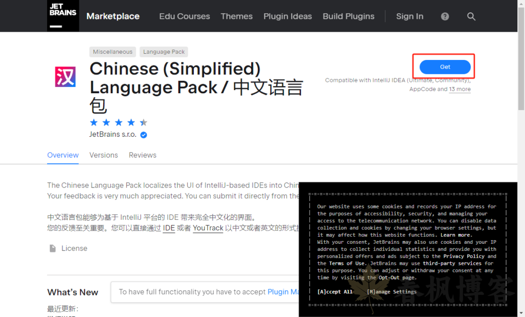The height and width of the screenshot is (317, 525).
Task: Click Sign In
Action: (x=410, y=16)
